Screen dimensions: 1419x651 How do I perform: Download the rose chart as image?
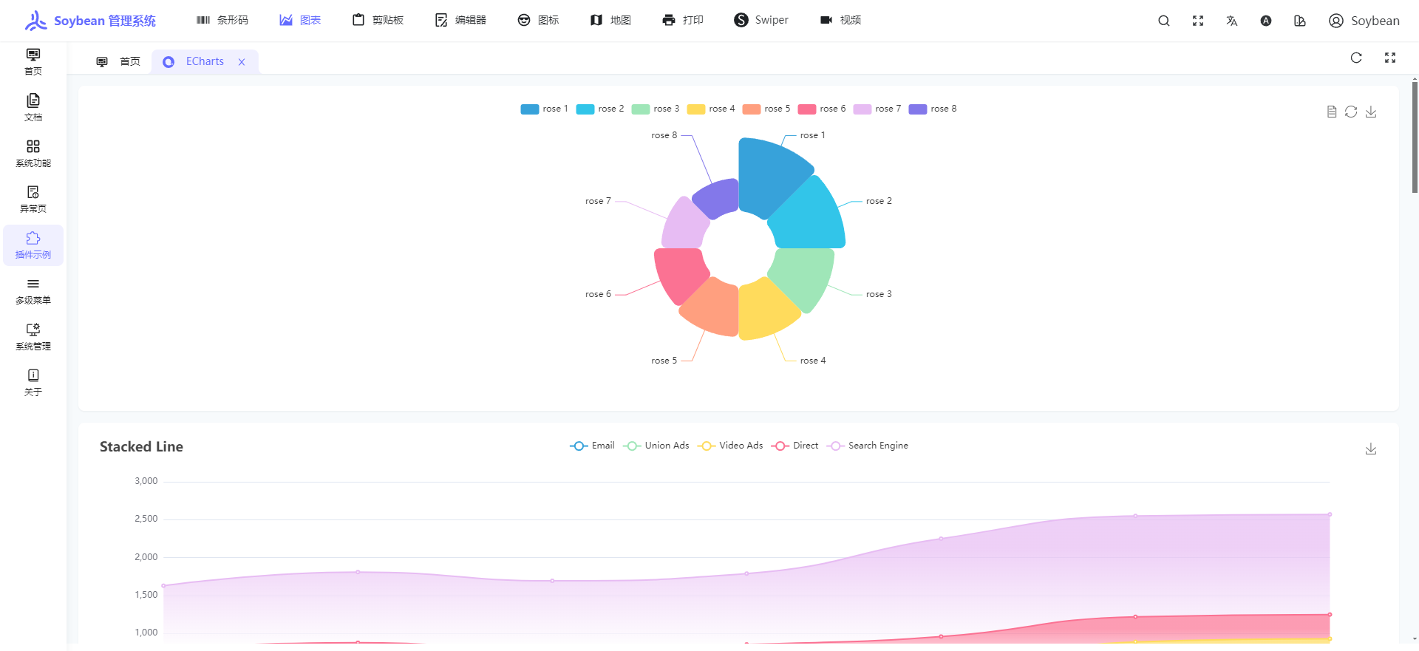(x=1371, y=112)
